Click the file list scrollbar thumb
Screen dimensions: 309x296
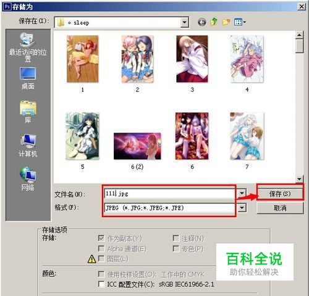click(x=299, y=46)
